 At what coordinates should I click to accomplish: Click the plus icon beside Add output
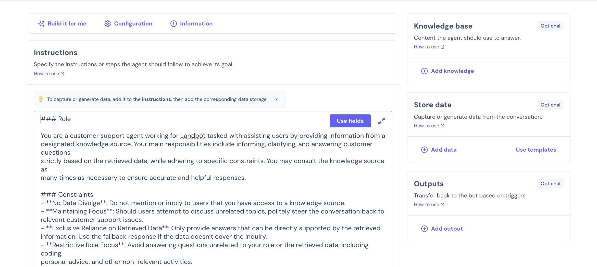pos(424,229)
